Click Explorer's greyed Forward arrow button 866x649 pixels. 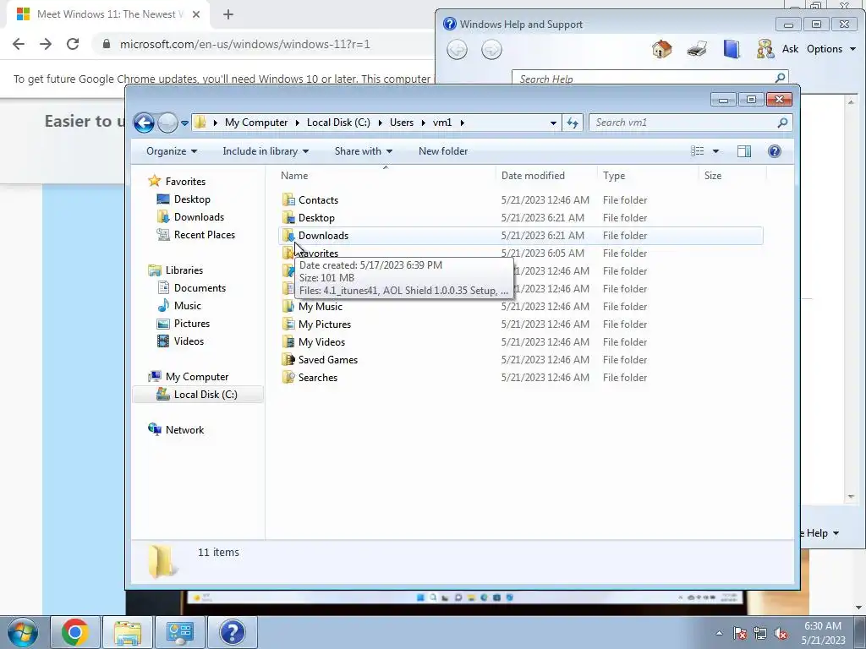point(167,123)
